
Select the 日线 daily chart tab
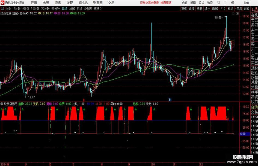tap(64, 8)
